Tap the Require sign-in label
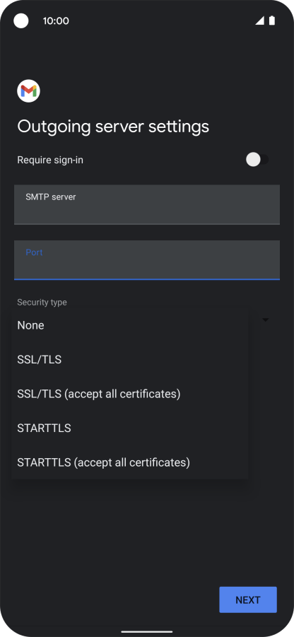The width and height of the screenshot is (294, 637). 50,160
